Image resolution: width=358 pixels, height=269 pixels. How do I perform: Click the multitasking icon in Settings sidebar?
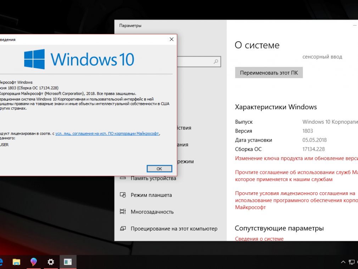click(123, 212)
